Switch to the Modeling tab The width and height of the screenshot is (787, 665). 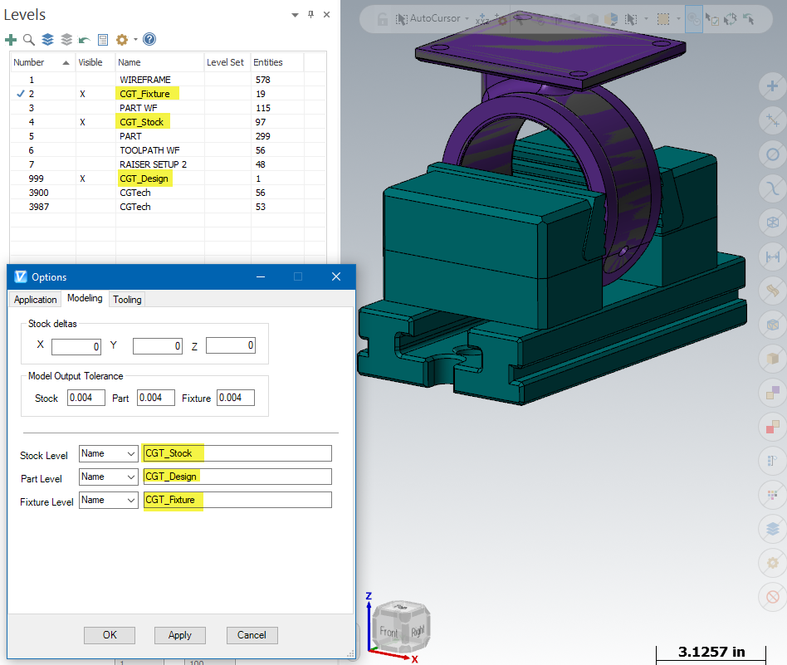(x=85, y=298)
